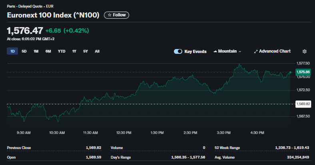Click Avg. Volume value 334,254,849
The height and width of the screenshot is (165, 315).
pos(298,157)
